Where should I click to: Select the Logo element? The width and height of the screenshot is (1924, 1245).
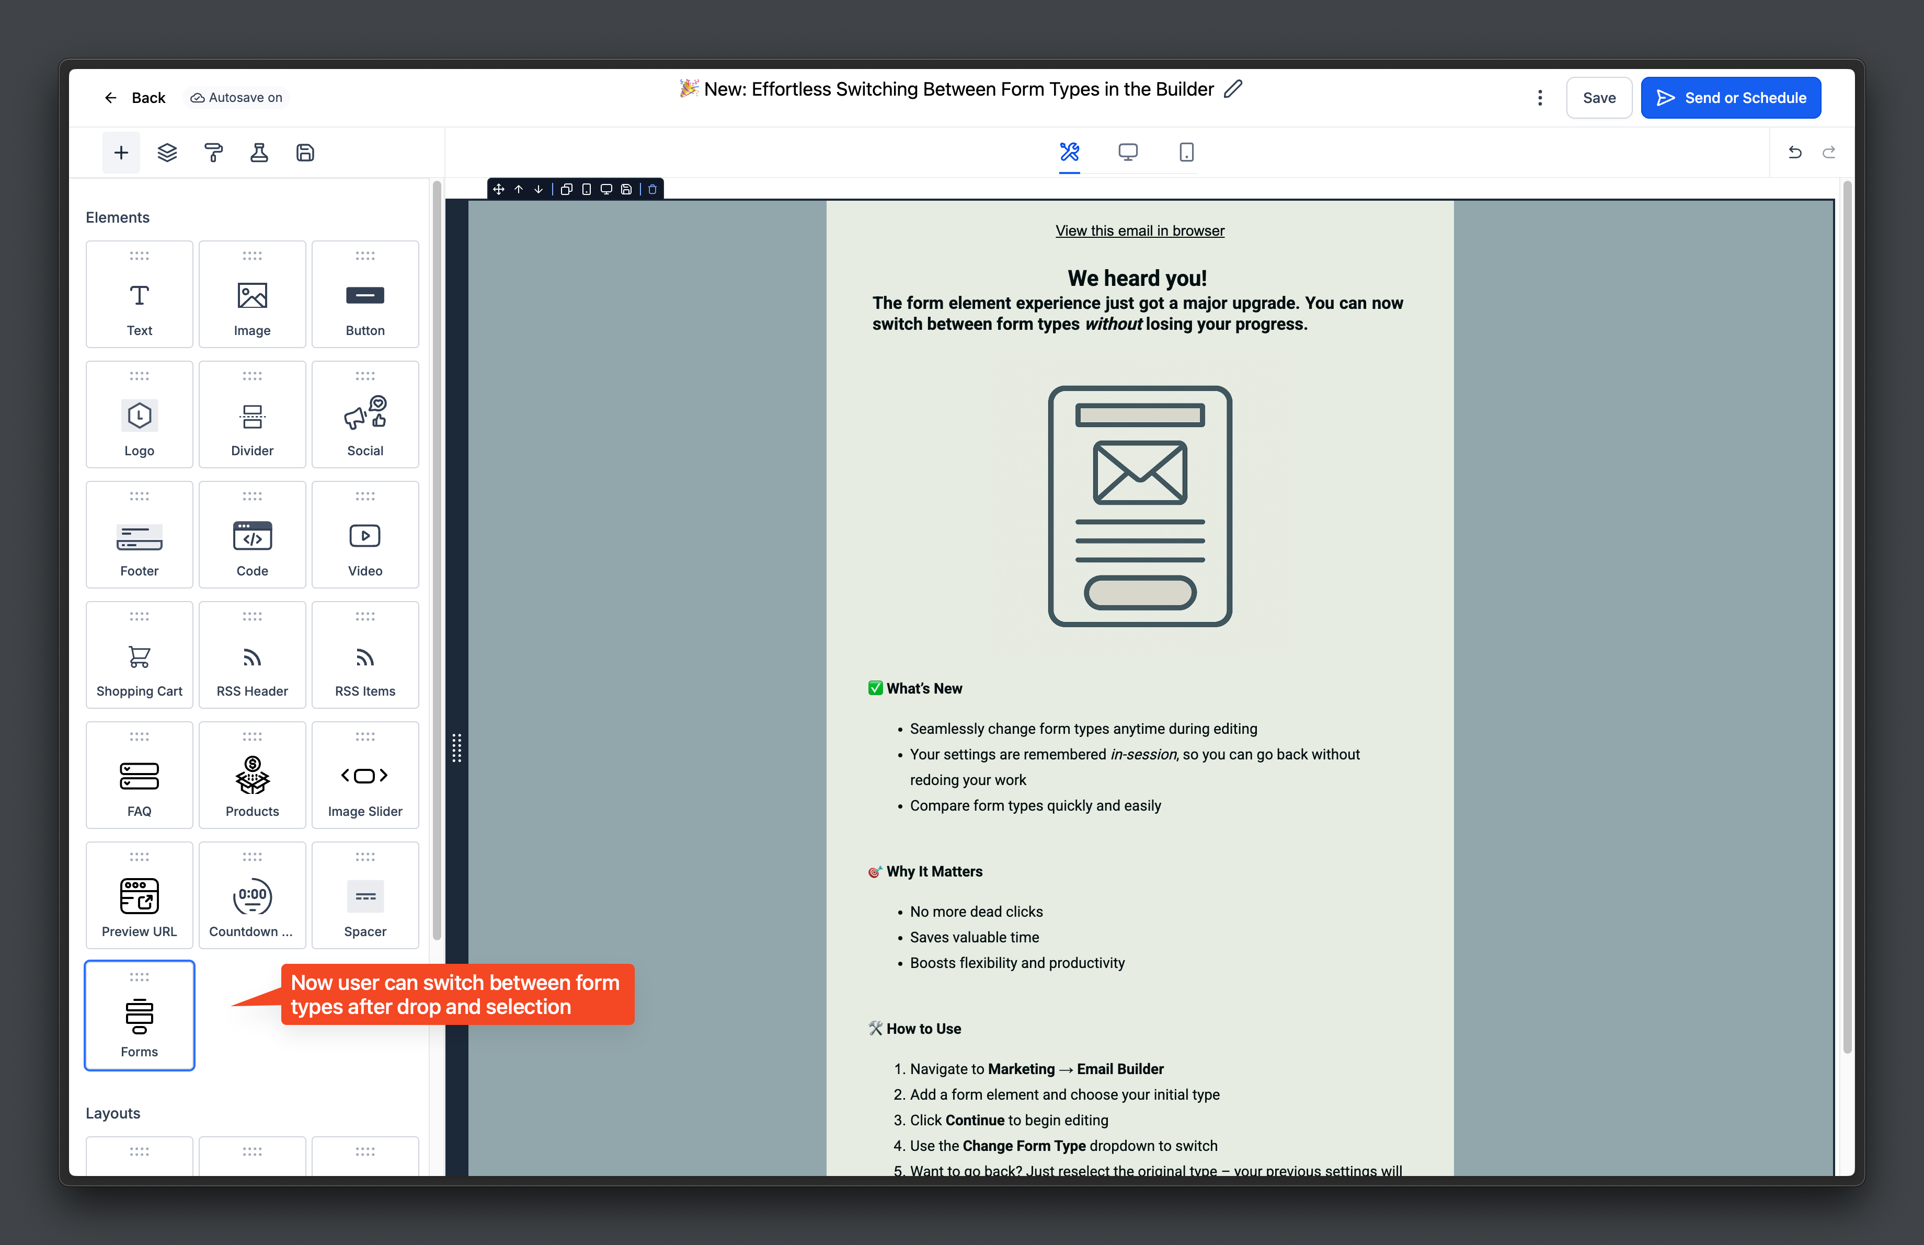click(x=139, y=414)
